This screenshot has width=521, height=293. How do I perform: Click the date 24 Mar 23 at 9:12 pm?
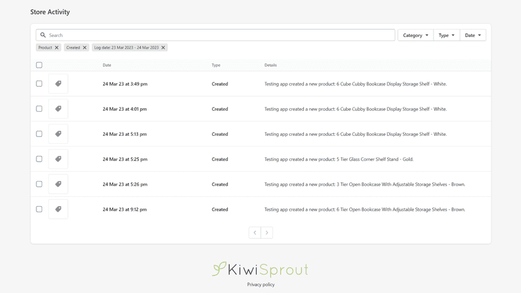tap(125, 209)
